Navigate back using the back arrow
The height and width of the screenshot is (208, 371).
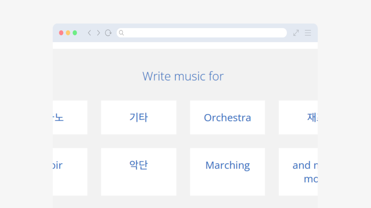(x=89, y=32)
